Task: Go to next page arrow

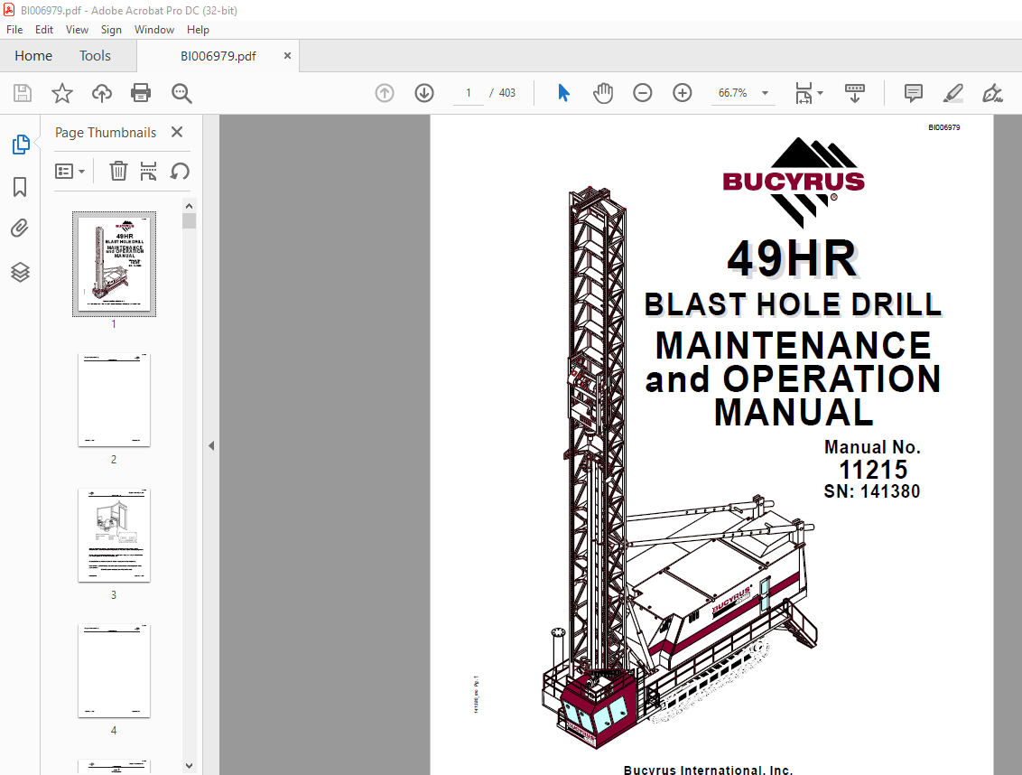Action: tap(424, 93)
